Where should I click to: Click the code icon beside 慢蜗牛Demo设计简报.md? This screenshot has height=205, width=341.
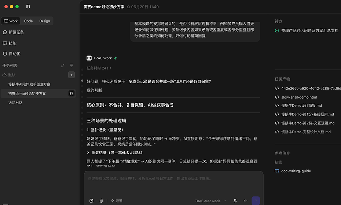(277, 105)
